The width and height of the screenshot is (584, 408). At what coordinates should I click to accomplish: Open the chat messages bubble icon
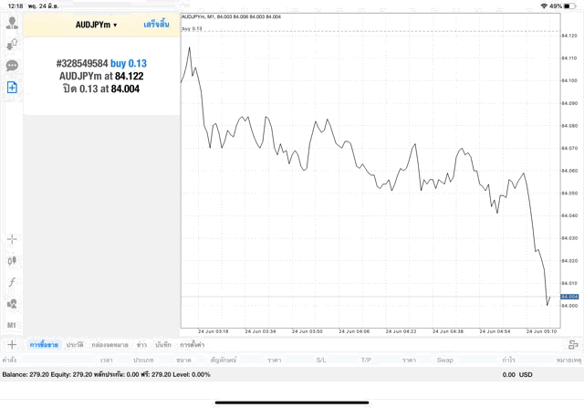click(x=12, y=66)
